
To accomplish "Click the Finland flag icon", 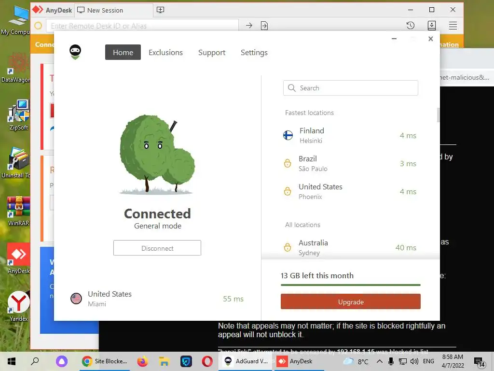I will pyautogui.click(x=288, y=135).
